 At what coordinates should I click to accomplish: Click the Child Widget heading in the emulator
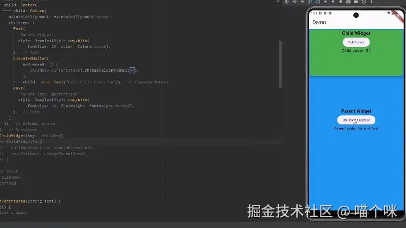click(x=356, y=33)
